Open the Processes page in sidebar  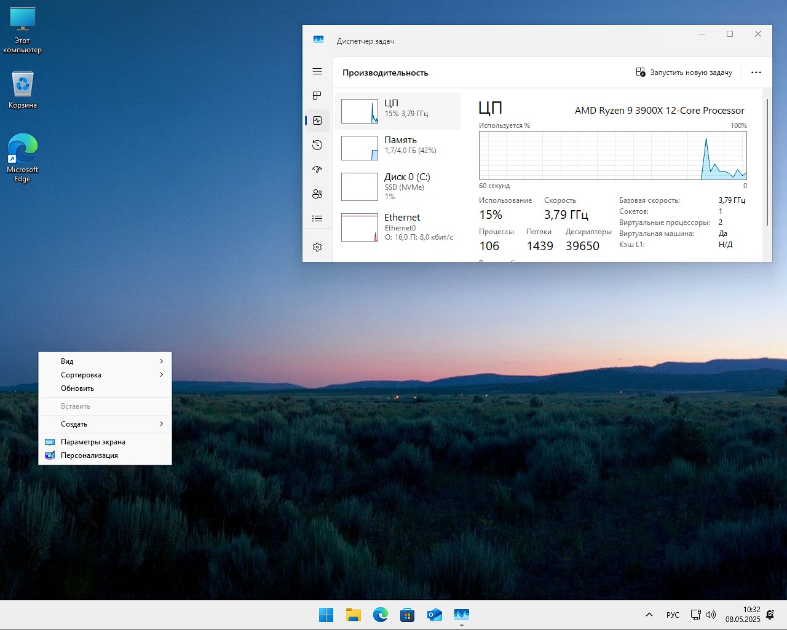[317, 96]
